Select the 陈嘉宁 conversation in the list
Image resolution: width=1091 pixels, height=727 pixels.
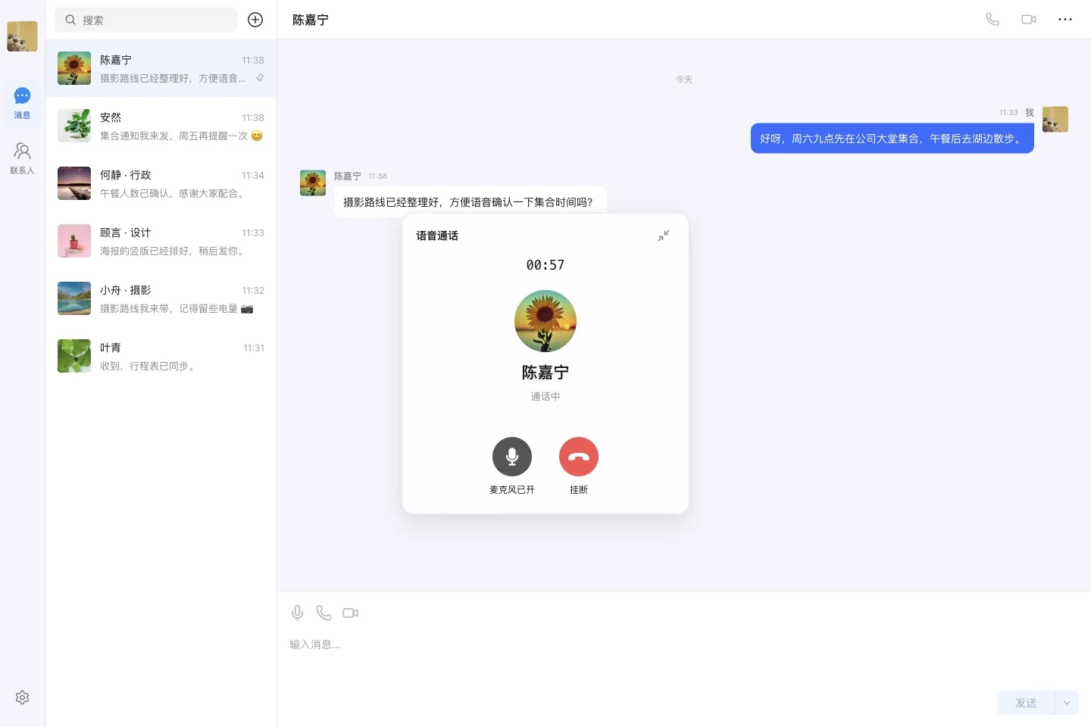(x=161, y=68)
